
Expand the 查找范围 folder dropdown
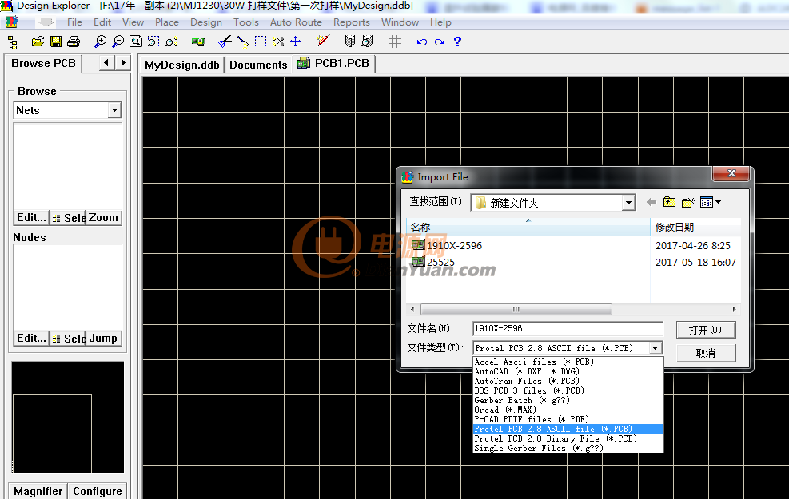(x=628, y=203)
